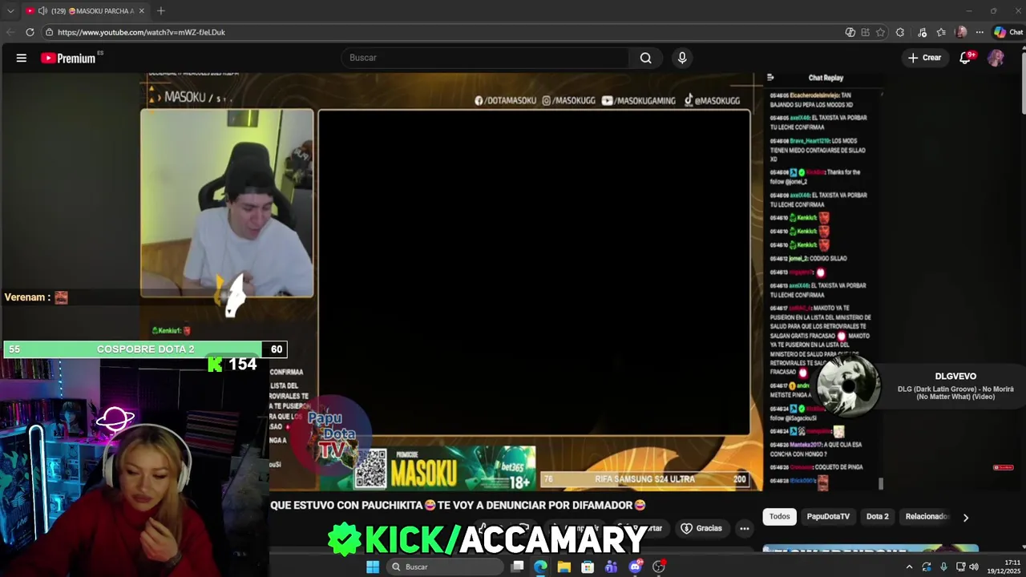Open YouTube account avatar menu
The height and width of the screenshot is (577, 1026).
(996, 58)
